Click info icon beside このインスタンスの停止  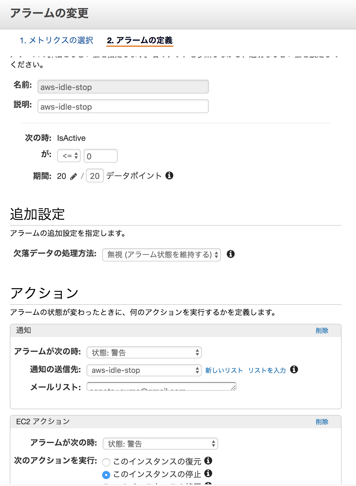click(x=208, y=473)
